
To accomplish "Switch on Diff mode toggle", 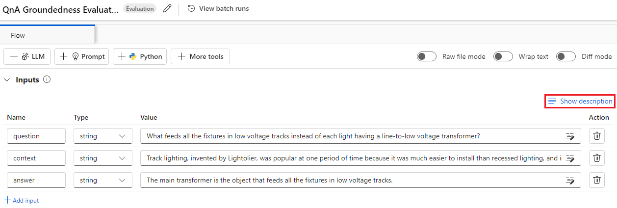I will [566, 56].
